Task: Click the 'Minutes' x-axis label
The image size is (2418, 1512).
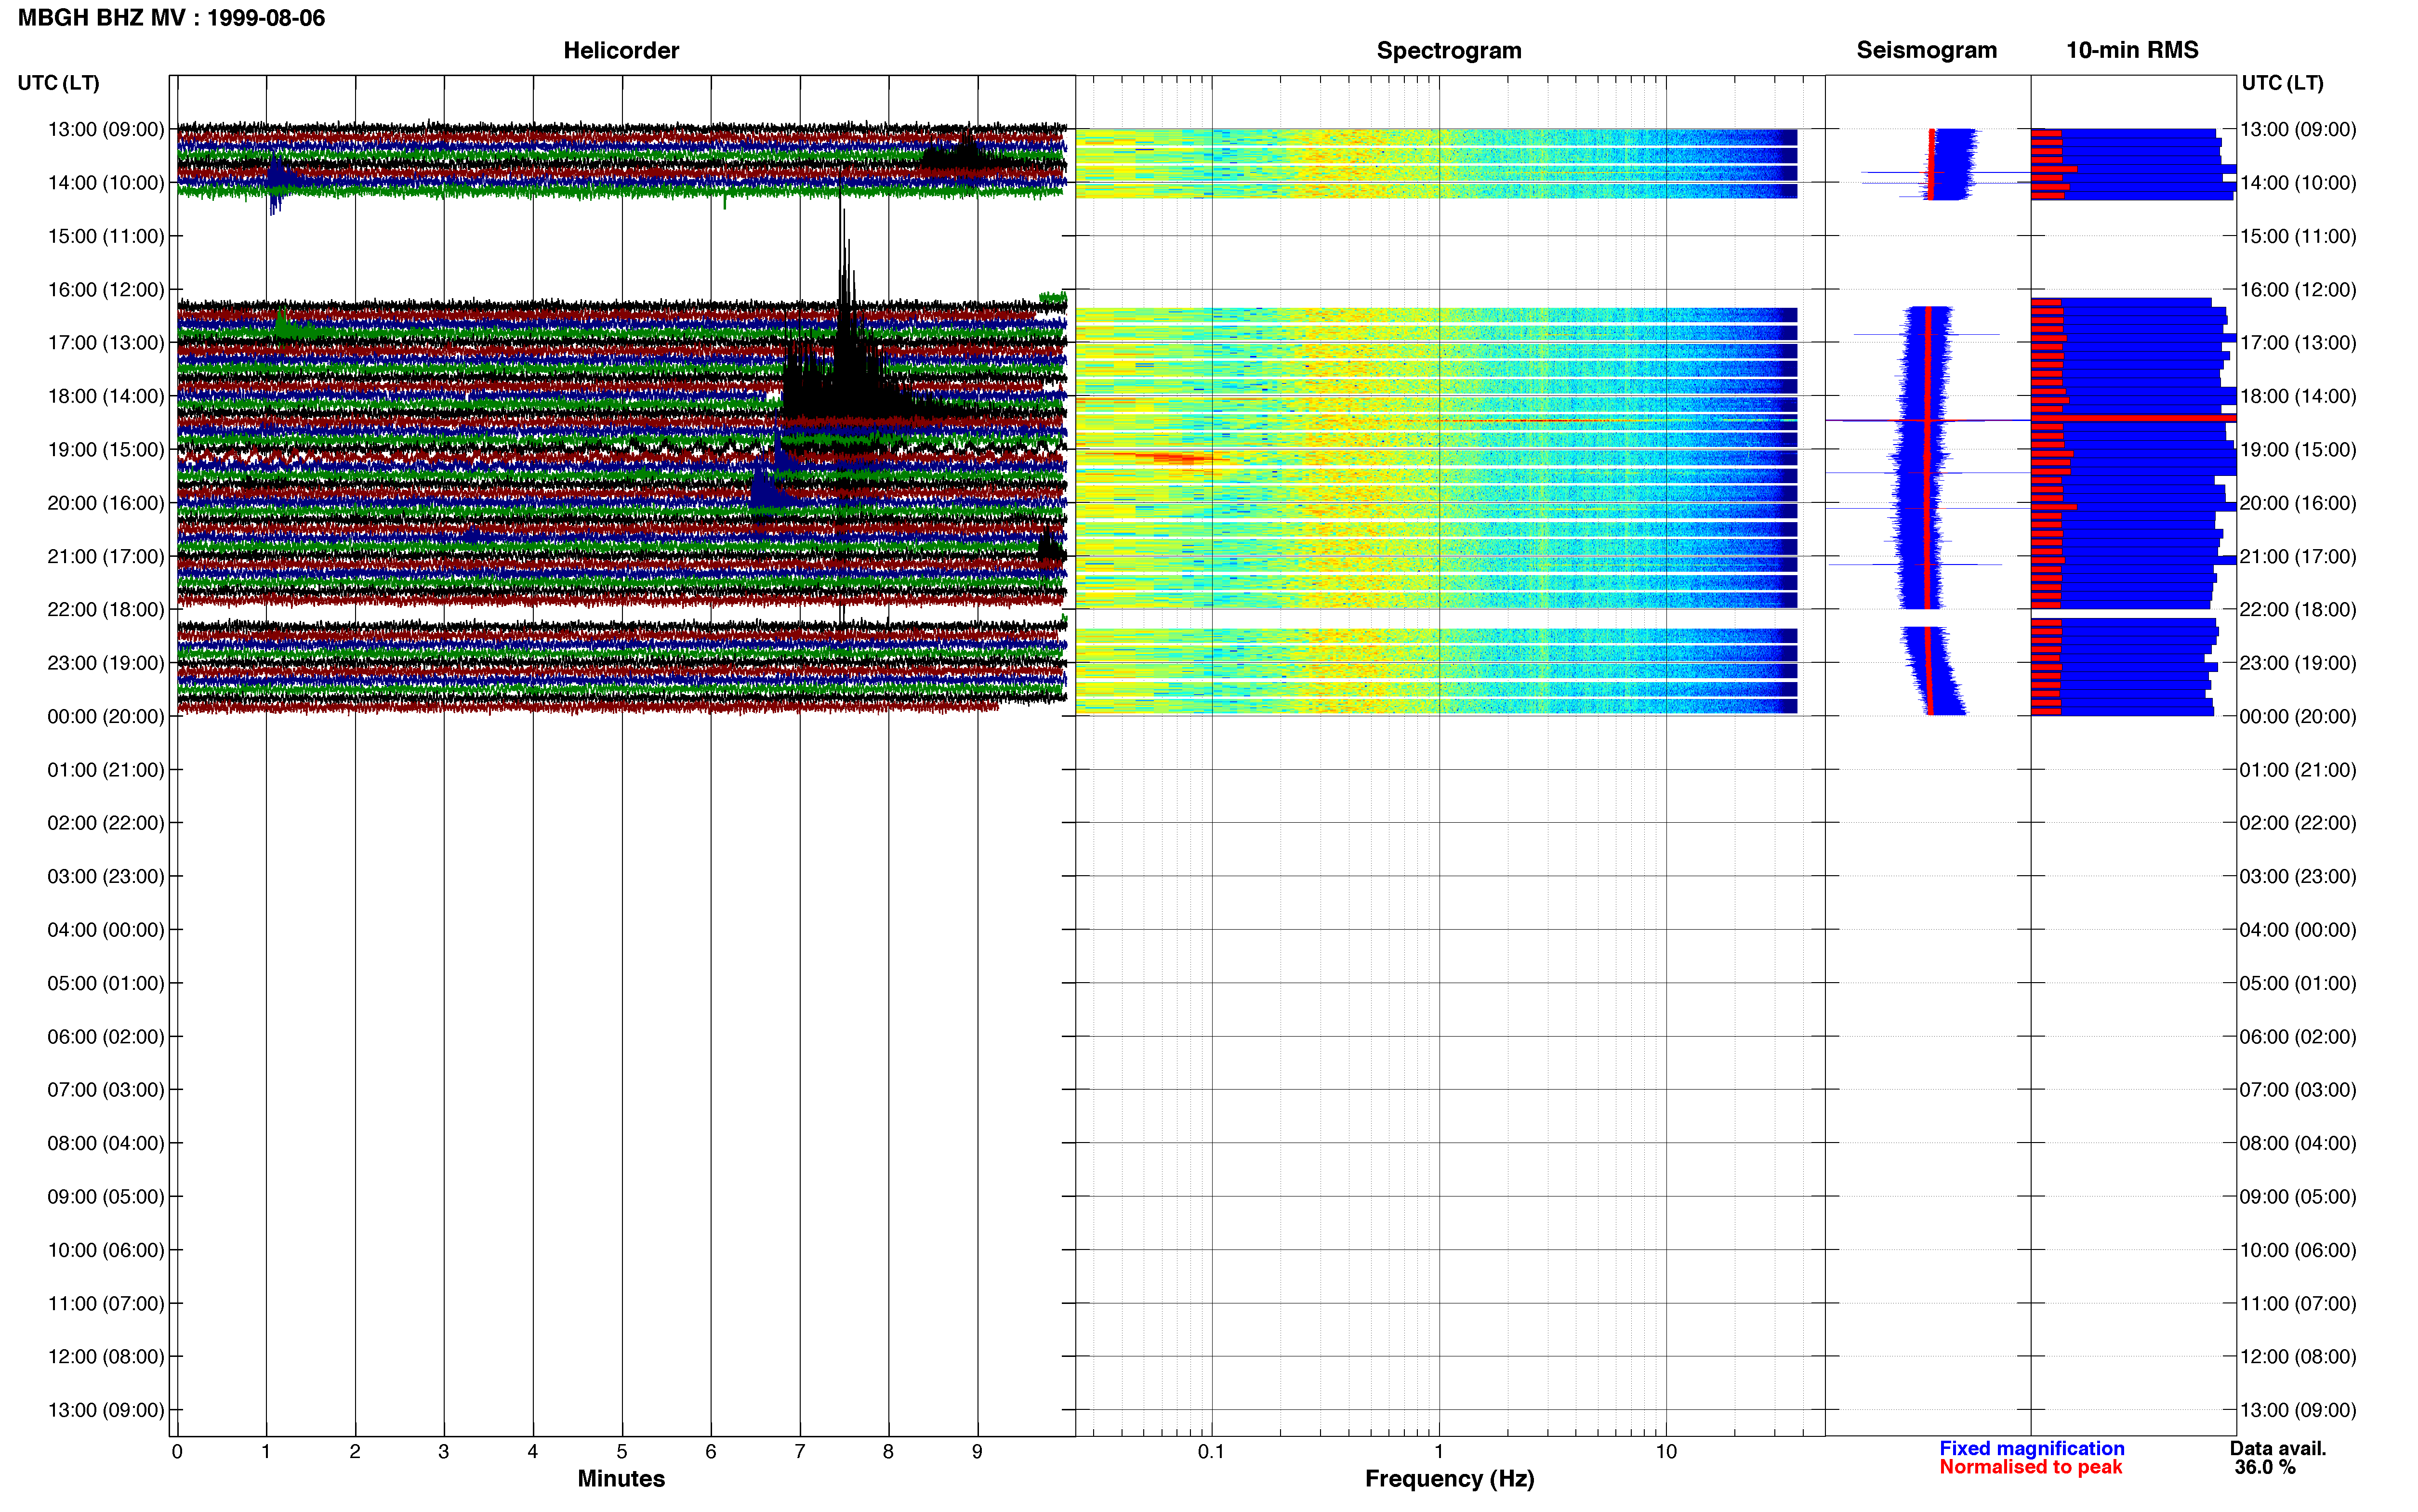Action: tap(621, 1478)
